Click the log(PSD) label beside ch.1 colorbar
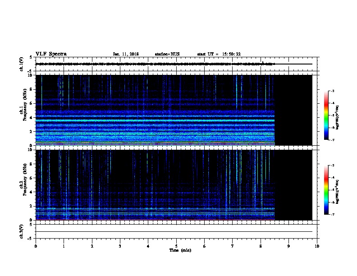 click(x=338, y=117)
